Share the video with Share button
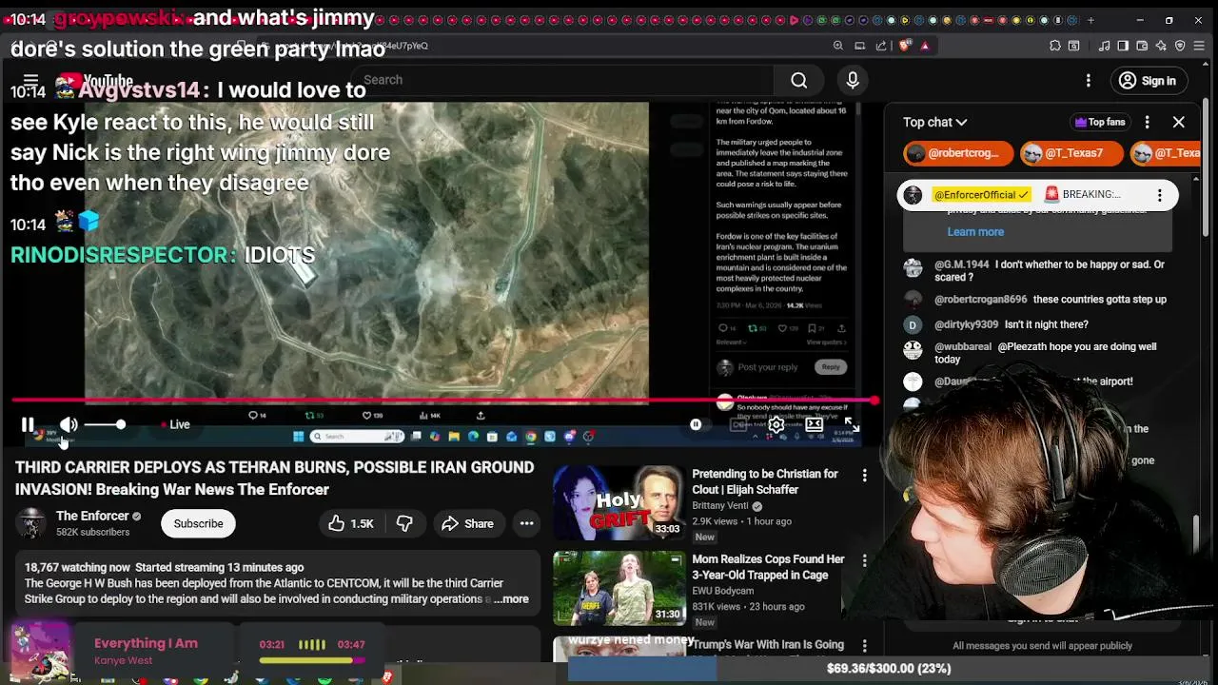The width and height of the screenshot is (1218, 685). [466, 523]
